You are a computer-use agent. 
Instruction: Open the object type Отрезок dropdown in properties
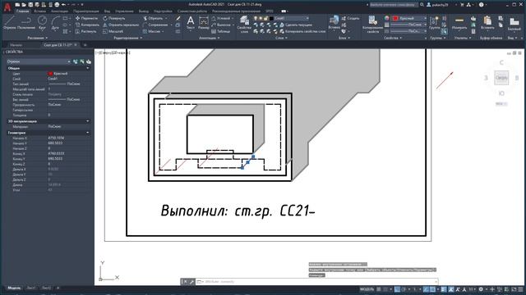(39, 61)
